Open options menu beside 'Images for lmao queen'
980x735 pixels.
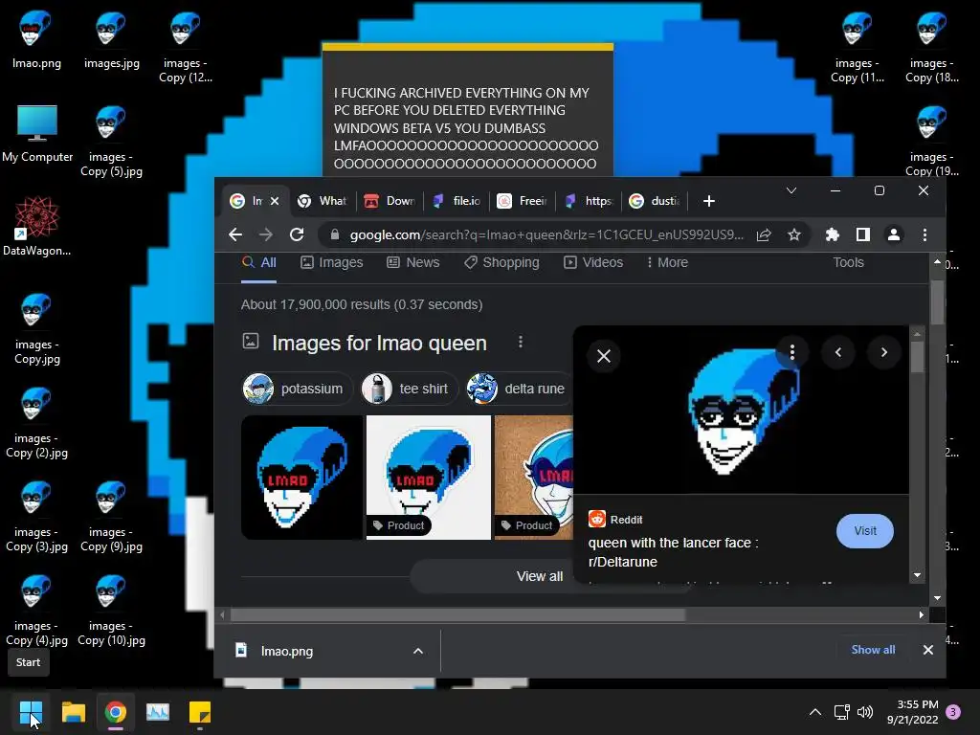pyautogui.click(x=520, y=343)
